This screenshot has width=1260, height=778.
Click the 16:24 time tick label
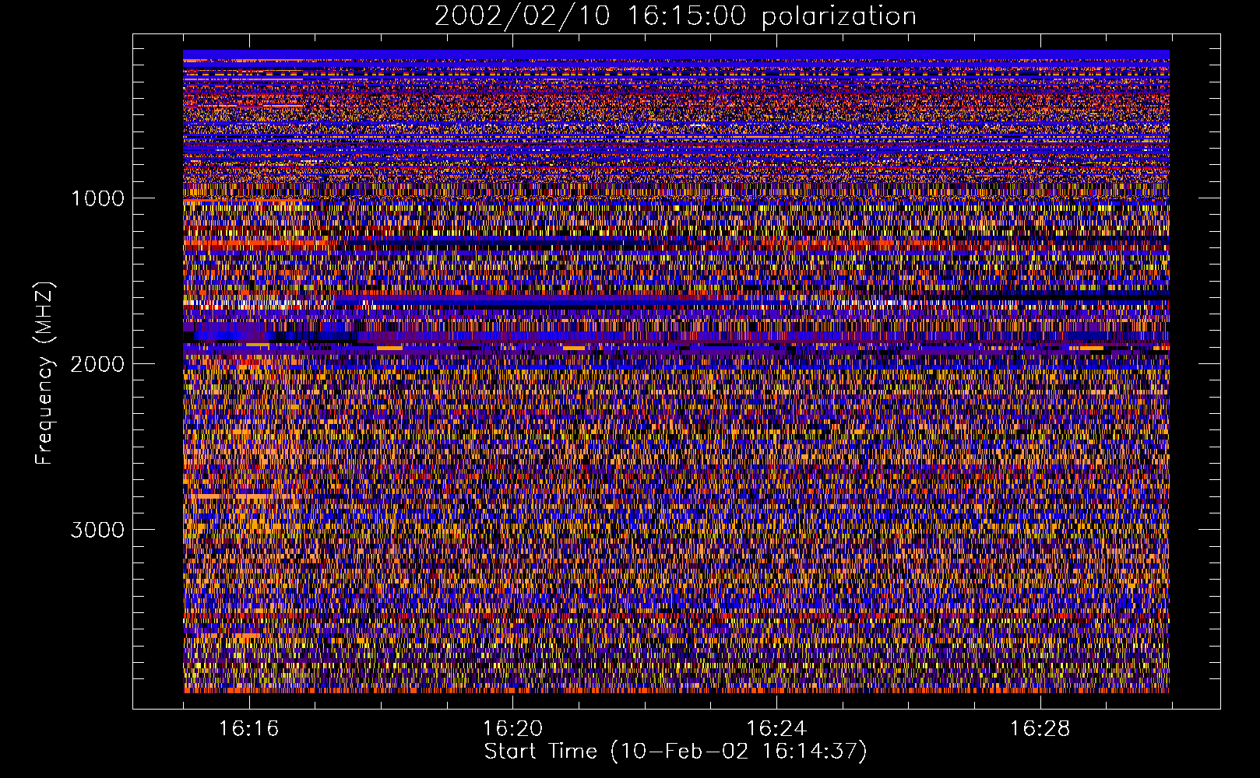(776, 729)
